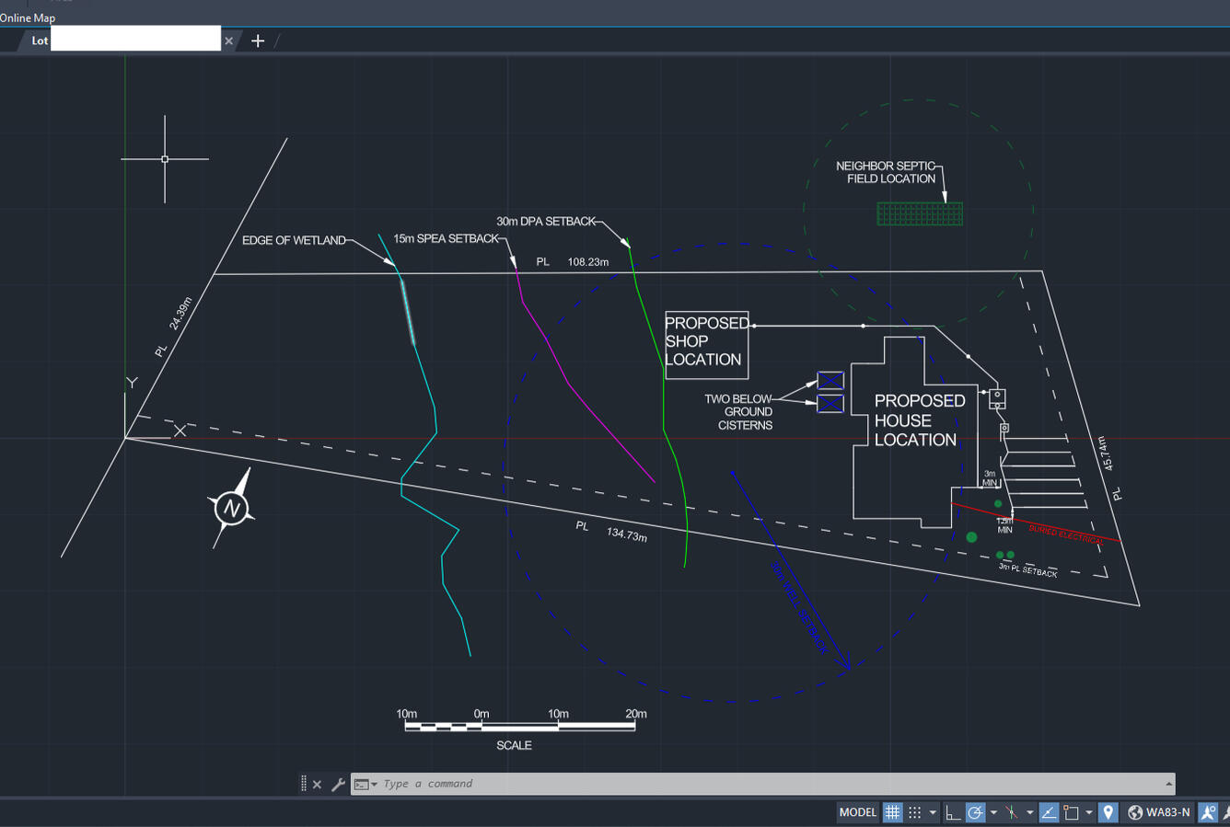1230x827 pixels.
Task: Click the 2D object snap icon
Action: (1071, 812)
